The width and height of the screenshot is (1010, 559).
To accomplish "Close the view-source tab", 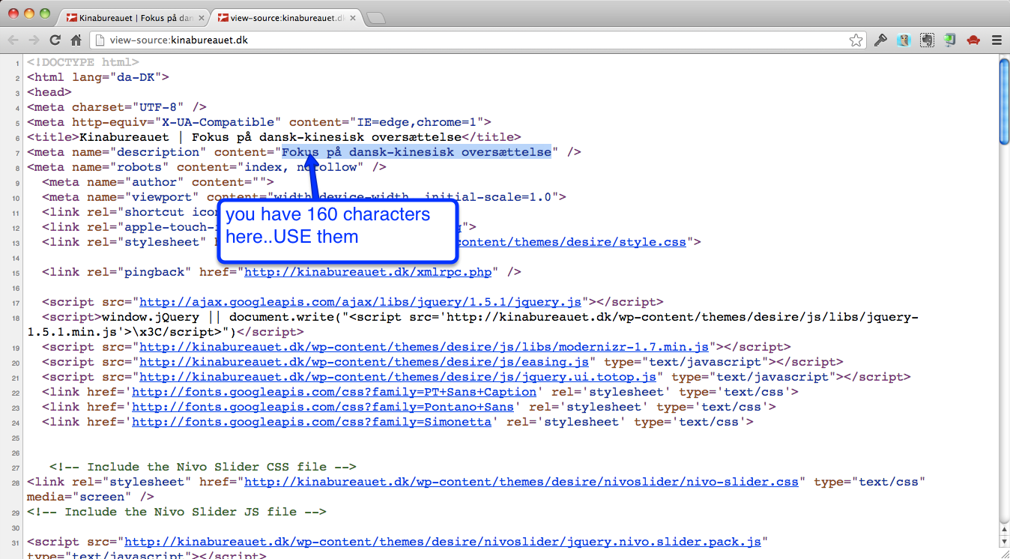I will 352,17.
